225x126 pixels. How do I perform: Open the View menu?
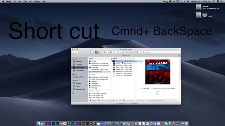pos(25,1)
